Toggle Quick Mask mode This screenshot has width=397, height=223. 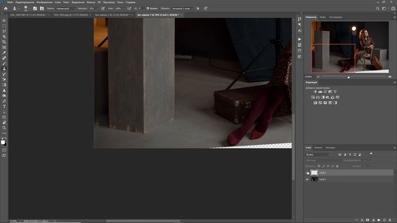tap(4, 150)
